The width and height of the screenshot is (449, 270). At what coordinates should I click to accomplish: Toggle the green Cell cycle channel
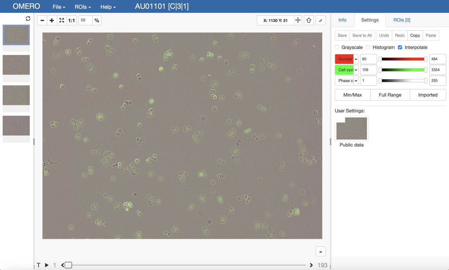(x=344, y=70)
